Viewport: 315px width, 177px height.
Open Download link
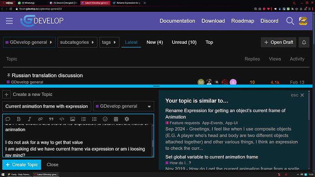213,21
